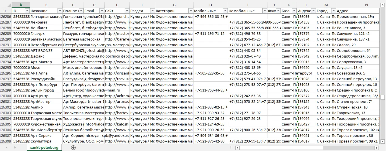The image size is (387, 151).
Task: Select the mobile cell '+7-911-196-71-12'
Action: pos(210,33)
